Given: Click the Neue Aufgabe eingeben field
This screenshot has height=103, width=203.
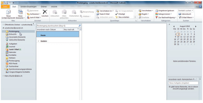Looking at the screenshot, I should 183,83.
